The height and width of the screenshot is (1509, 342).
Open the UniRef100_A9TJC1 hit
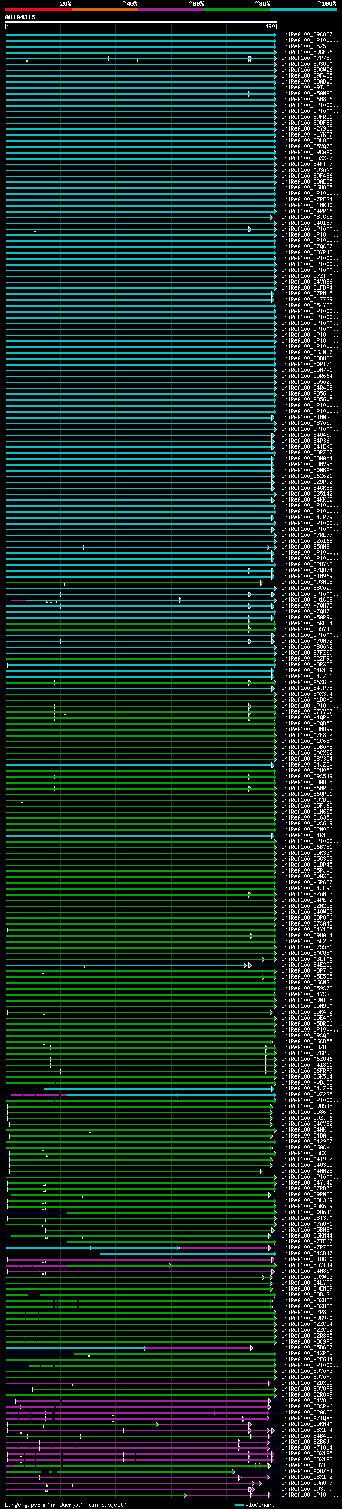pos(307,87)
